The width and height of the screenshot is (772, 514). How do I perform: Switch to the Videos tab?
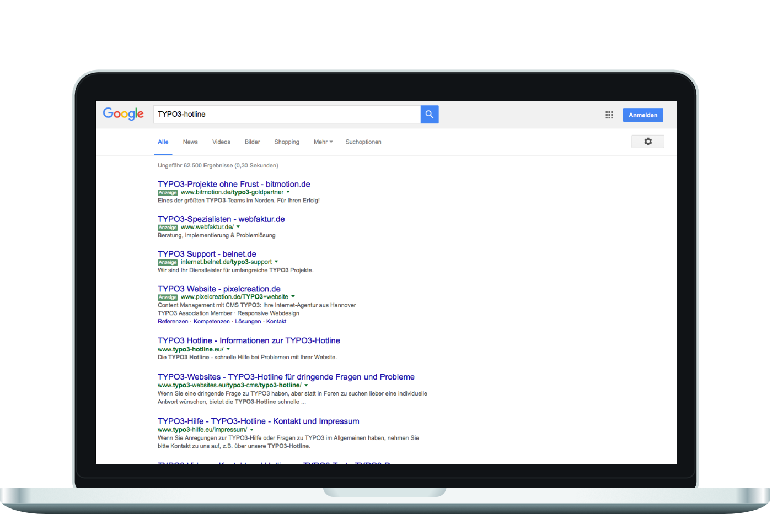tap(221, 142)
